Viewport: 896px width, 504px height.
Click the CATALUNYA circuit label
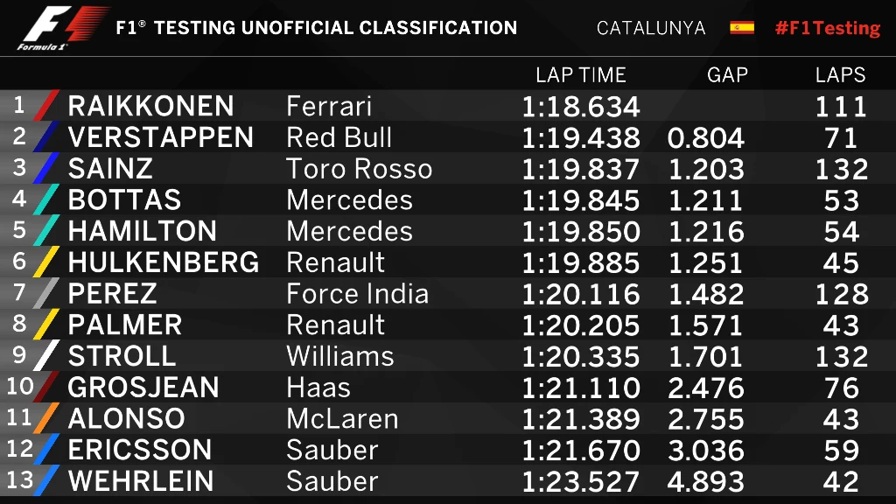pos(650,28)
